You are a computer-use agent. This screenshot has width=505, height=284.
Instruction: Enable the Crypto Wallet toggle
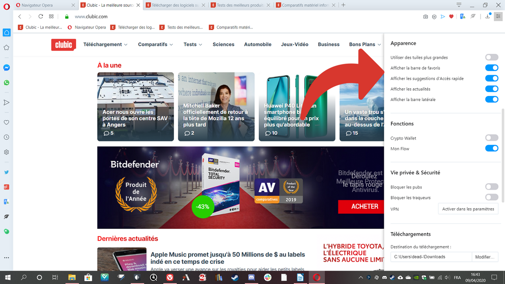[492, 138]
